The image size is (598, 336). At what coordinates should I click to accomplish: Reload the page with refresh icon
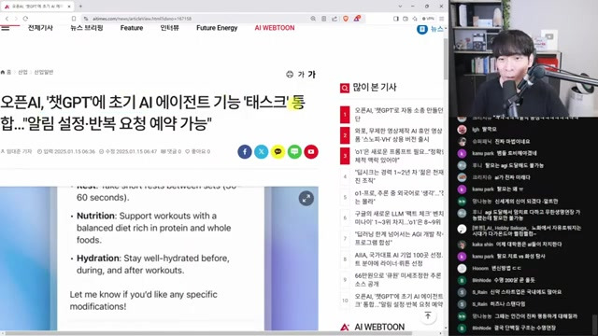[25, 19]
